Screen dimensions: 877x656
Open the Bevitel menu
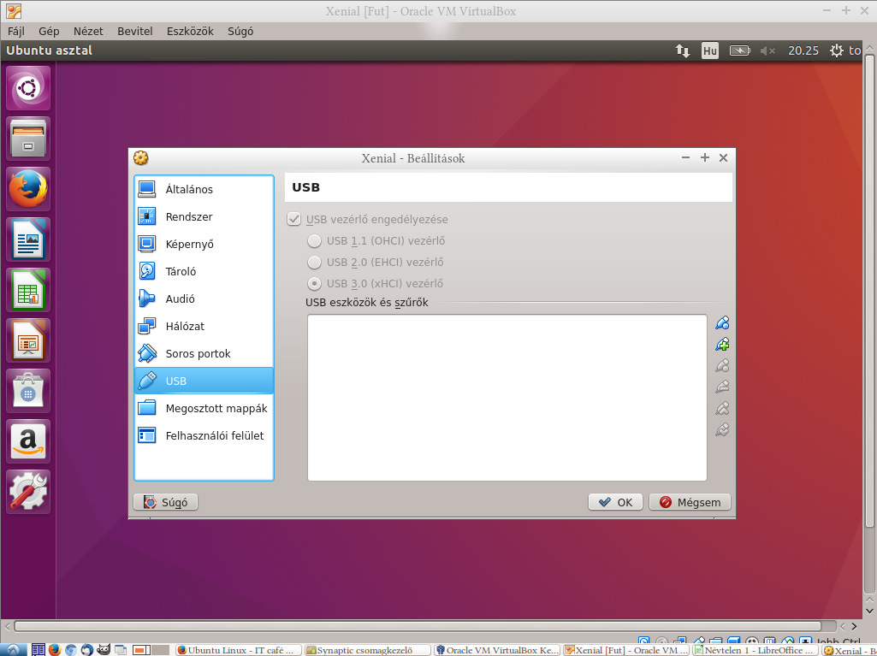[135, 32]
